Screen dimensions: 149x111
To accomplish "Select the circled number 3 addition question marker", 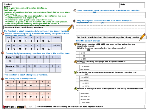I will click(x=3, y=79).
